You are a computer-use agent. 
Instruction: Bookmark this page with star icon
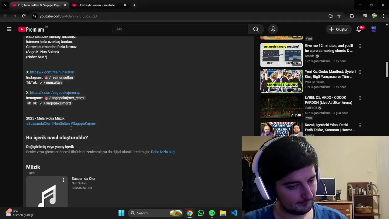[339, 16]
